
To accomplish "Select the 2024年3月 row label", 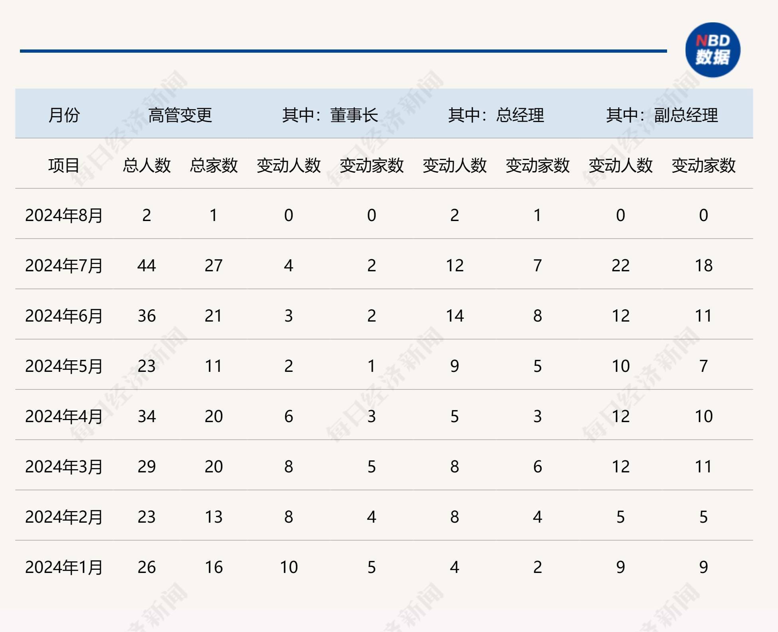I will 64,467.
